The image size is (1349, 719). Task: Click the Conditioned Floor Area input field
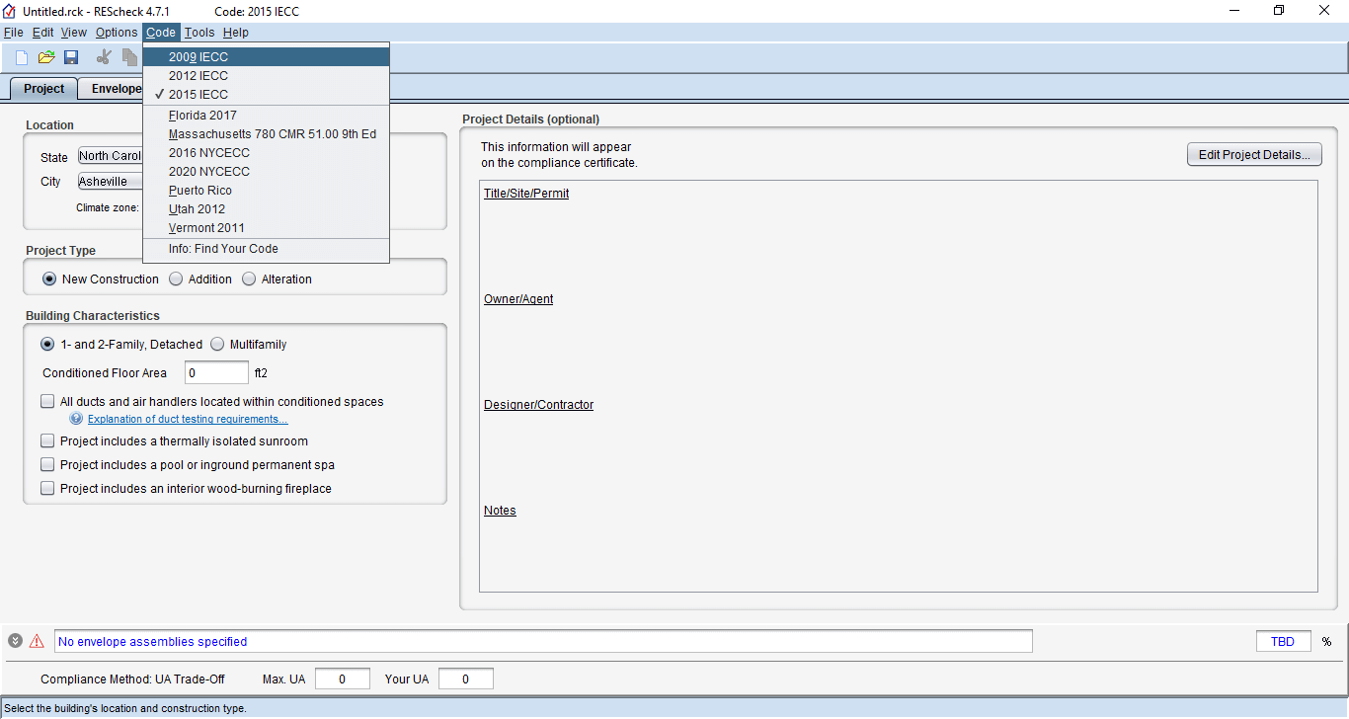point(216,373)
